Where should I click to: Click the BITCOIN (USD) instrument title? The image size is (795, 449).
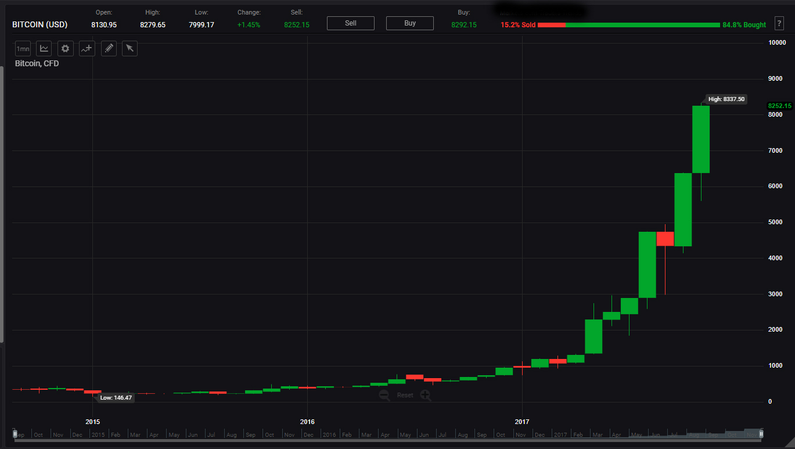(40, 24)
